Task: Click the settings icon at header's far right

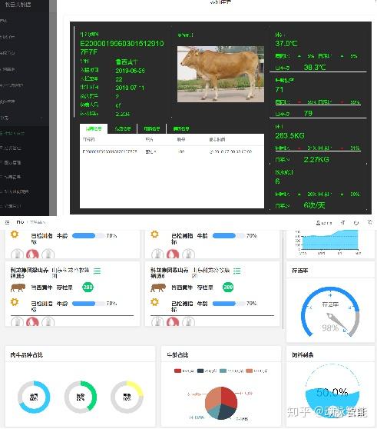Action: [x=370, y=222]
